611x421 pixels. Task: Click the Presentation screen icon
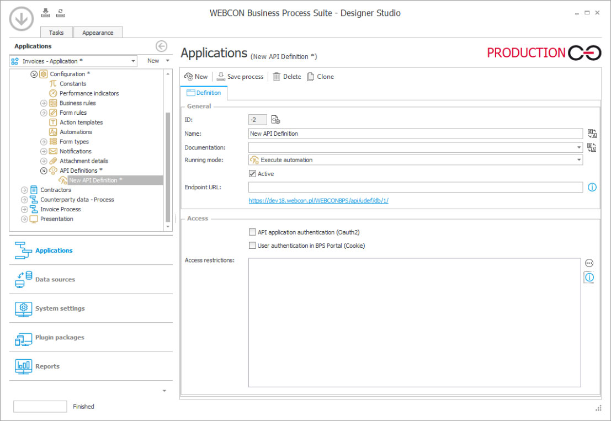pyautogui.click(x=34, y=219)
